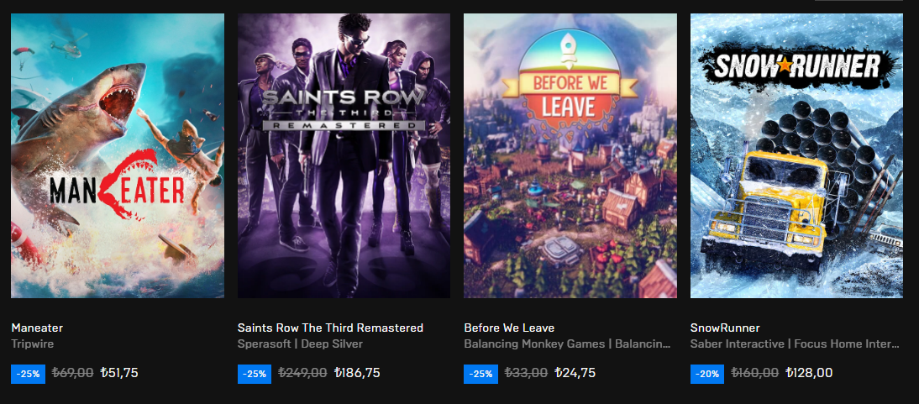
Task: Open the Before We Leave title link
Action: [509, 328]
